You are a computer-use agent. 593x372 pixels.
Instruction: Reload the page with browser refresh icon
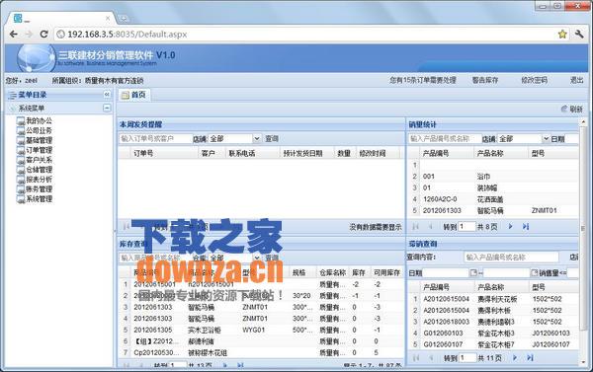point(43,35)
